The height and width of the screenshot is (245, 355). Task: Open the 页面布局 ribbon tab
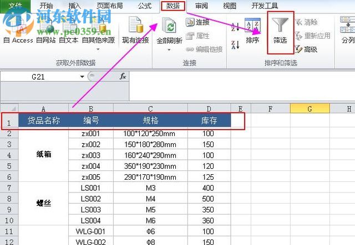(x=110, y=6)
